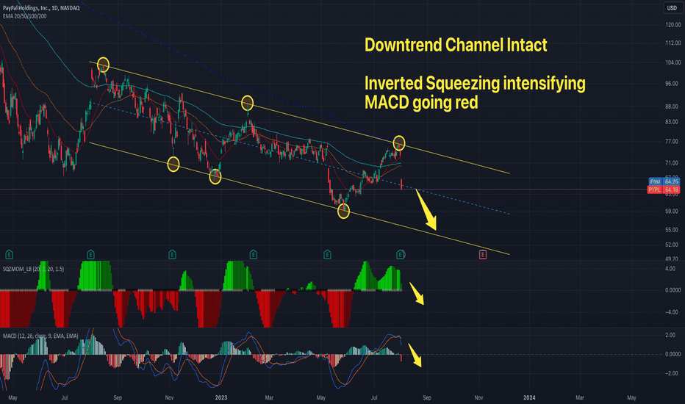Click the 120.00 price axis value
The width and height of the screenshot is (685, 404).
tap(673, 25)
